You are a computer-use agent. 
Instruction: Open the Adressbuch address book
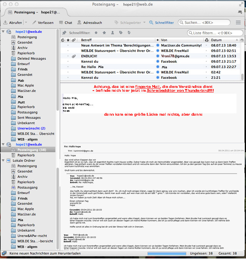90,23
